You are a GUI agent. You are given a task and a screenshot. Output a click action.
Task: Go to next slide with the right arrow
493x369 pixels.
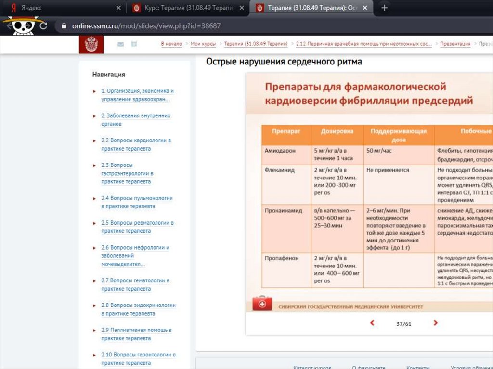pyautogui.click(x=435, y=323)
